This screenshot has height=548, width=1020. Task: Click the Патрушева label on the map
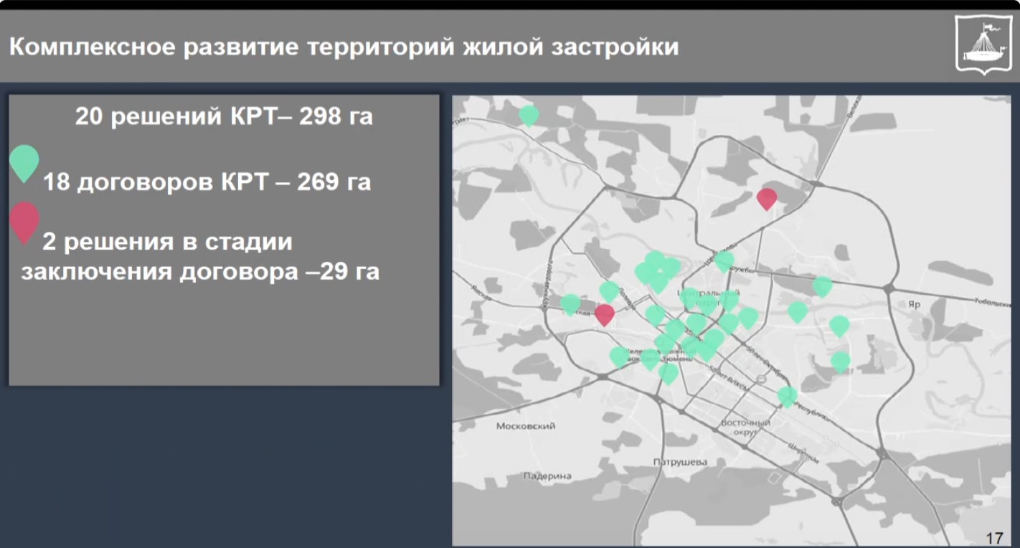pos(680,462)
